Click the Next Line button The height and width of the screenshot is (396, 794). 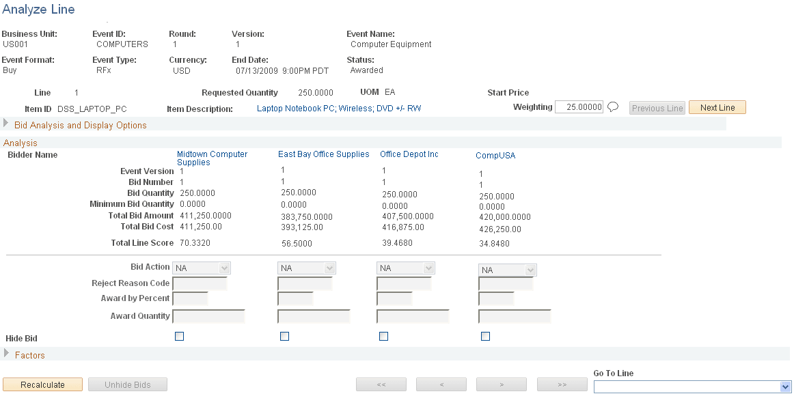717,107
